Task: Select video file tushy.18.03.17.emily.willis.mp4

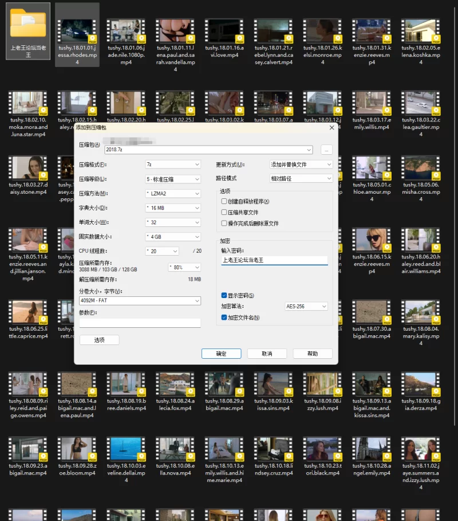Action: pos(372,111)
